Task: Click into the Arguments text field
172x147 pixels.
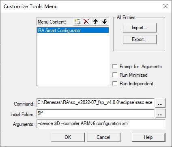Action: pyautogui.click(x=101, y=124)
